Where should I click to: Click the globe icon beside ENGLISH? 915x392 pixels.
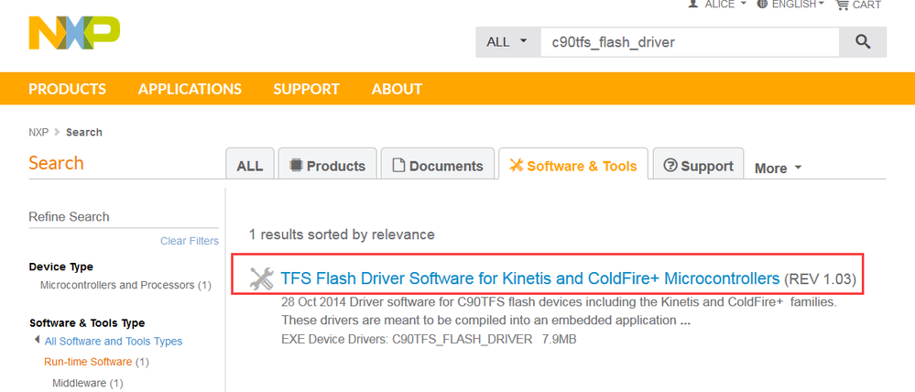762,4
